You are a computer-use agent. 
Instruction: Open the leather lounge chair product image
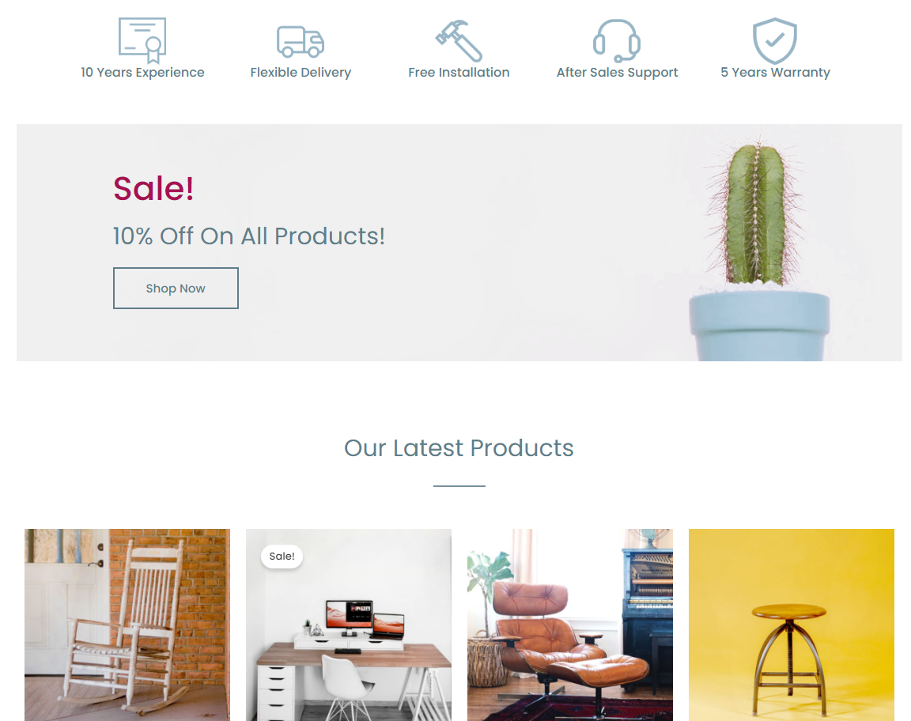(x=570, y=625)
